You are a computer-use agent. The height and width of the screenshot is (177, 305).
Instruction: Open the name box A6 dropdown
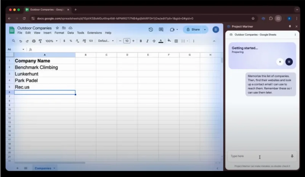pos(23,49)
